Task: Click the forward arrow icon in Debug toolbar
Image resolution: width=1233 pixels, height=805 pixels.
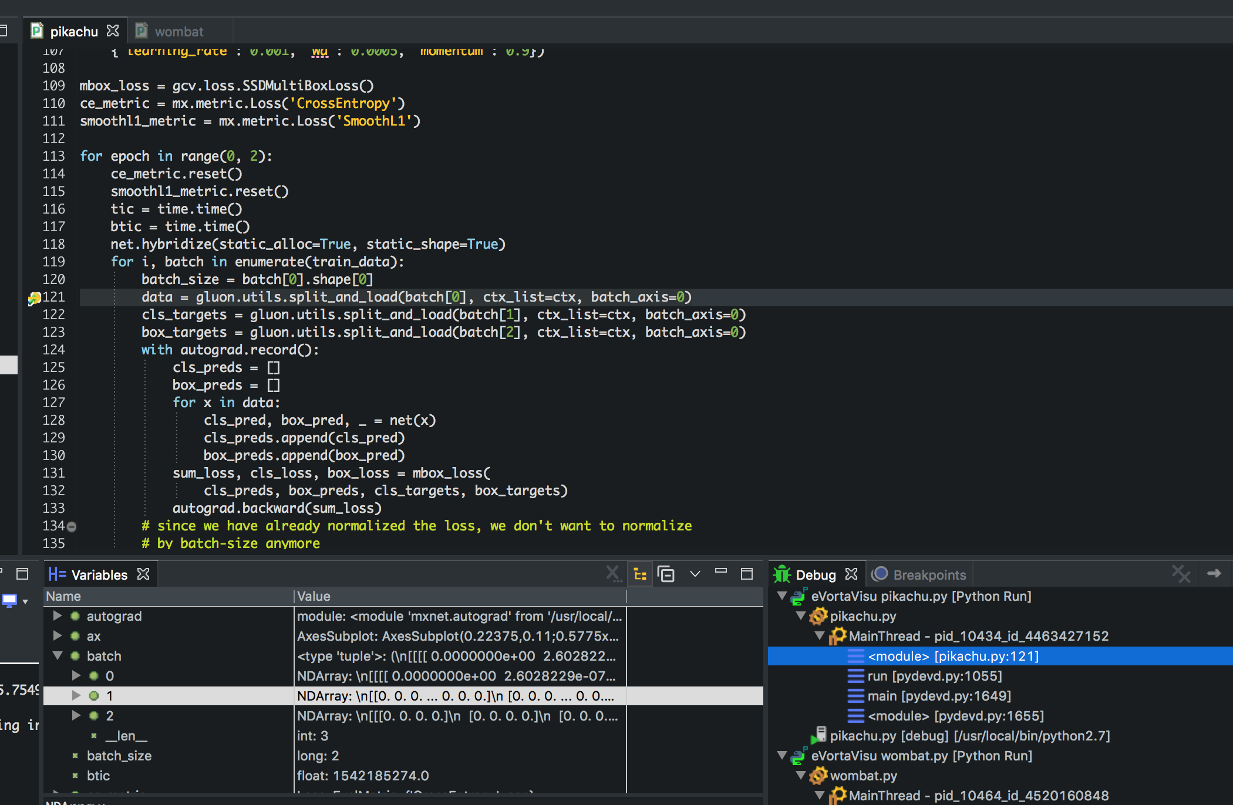Action: (1214, 574)
